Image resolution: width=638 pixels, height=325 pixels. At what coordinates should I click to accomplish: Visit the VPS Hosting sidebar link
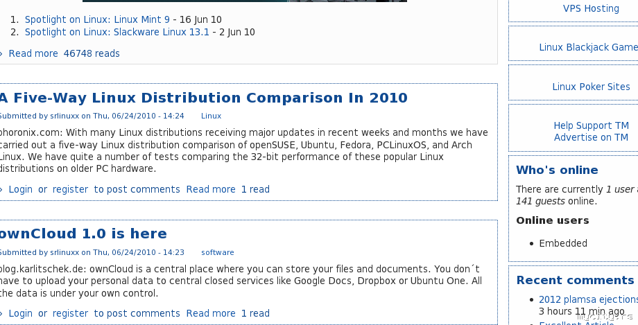click(591, 8)
